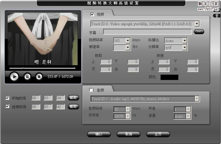Return to main page with 主页 button

[x=158, y=134]
